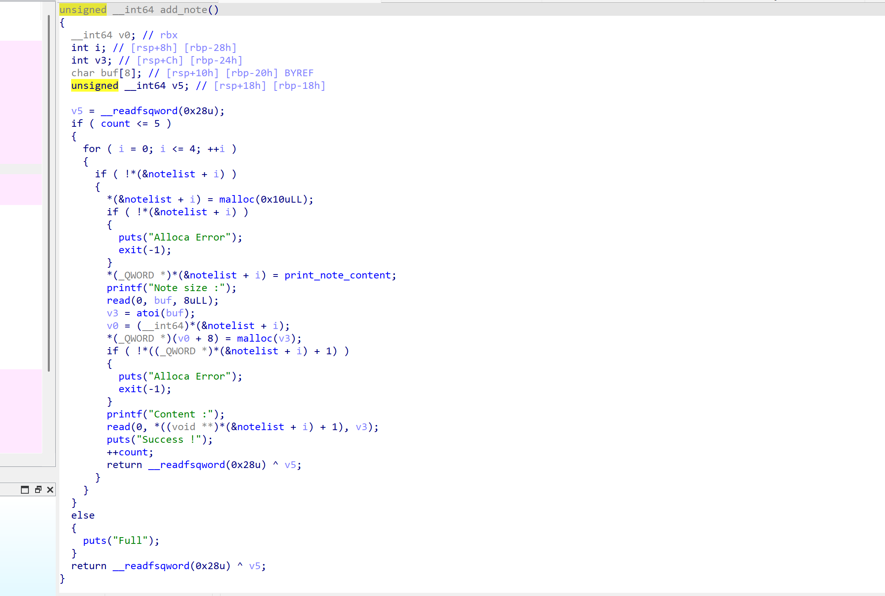Close the docked panel with its X icon
The height and width of the screenshot is (596, 885).
(50, 490)
